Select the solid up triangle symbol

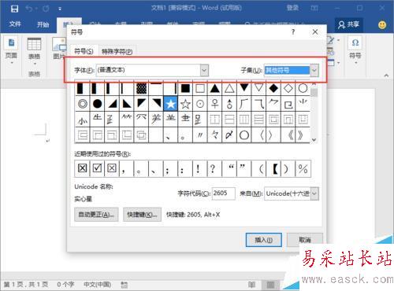pyautogui.click(x=214, y=88)
